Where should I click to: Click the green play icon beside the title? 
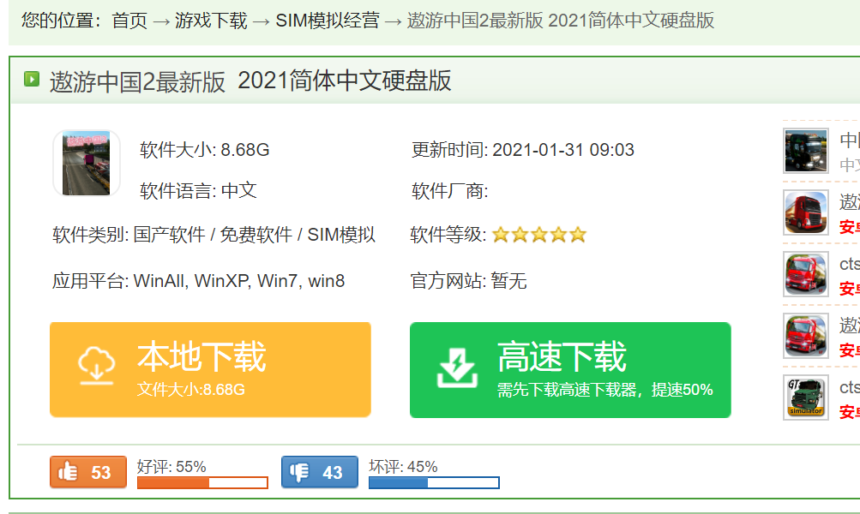pyautogui.click(x=32, y=80)
